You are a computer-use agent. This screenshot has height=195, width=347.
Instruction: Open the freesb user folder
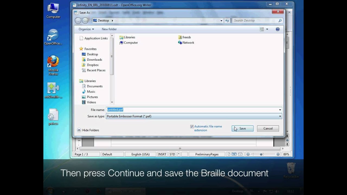pyautogui.click(x=185, y=37)
